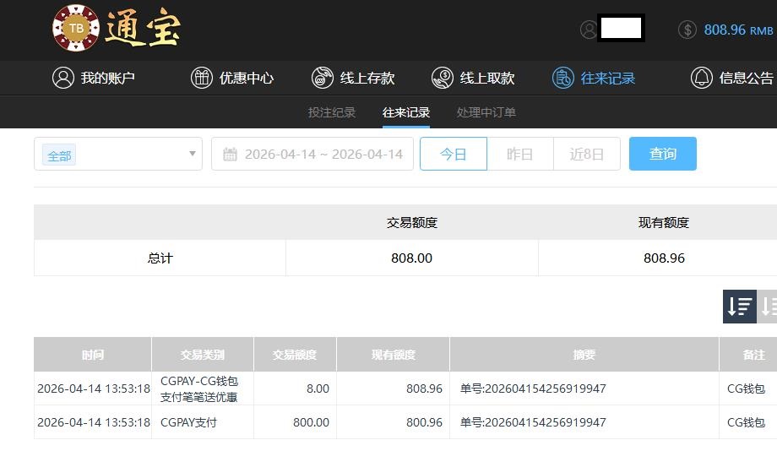777x451 pixels.
Task: Select the 近8日 date filter
Action: [x=586, y=154]
